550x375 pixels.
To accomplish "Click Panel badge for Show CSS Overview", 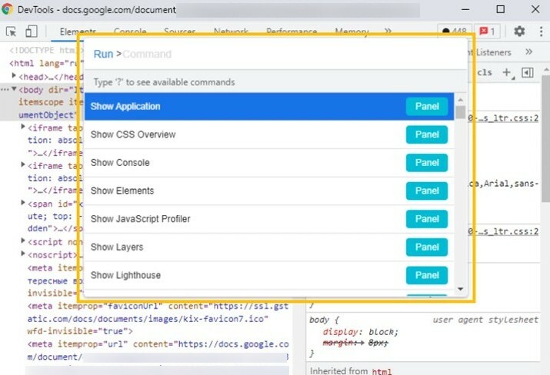I will tap(427, 134).
